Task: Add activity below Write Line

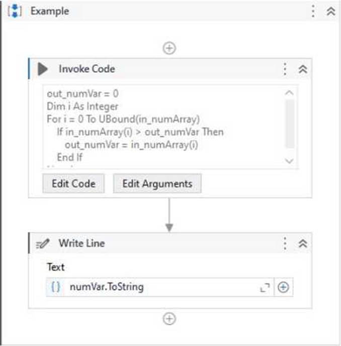Action: coord(169,318)
